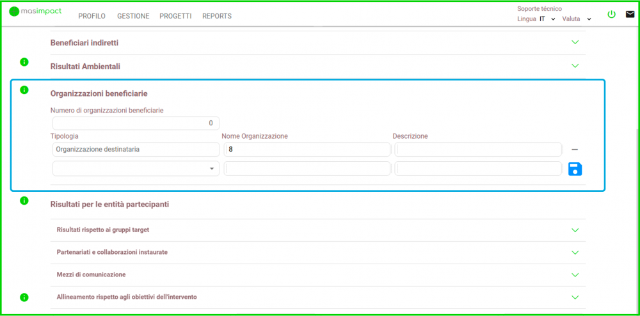Open the Lingua IT language selector

547,19
